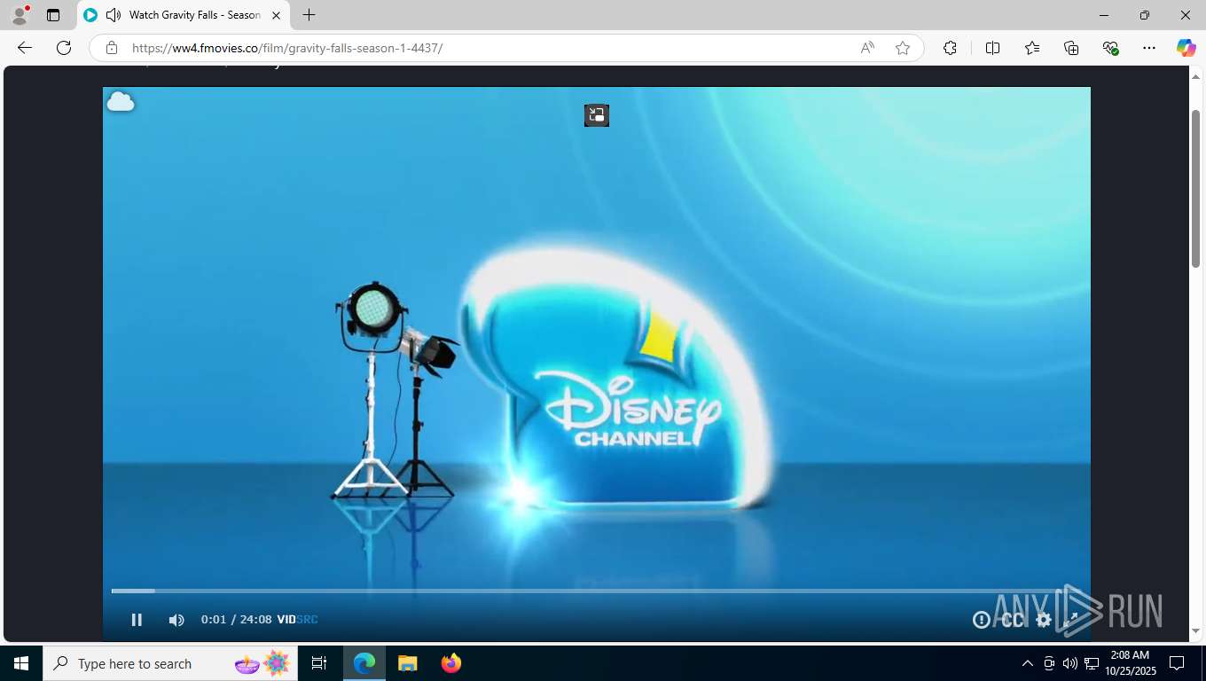This screenshot has height=681, width=1206.
Task: Open the Windows Start menu
Action: pos(21,663)
